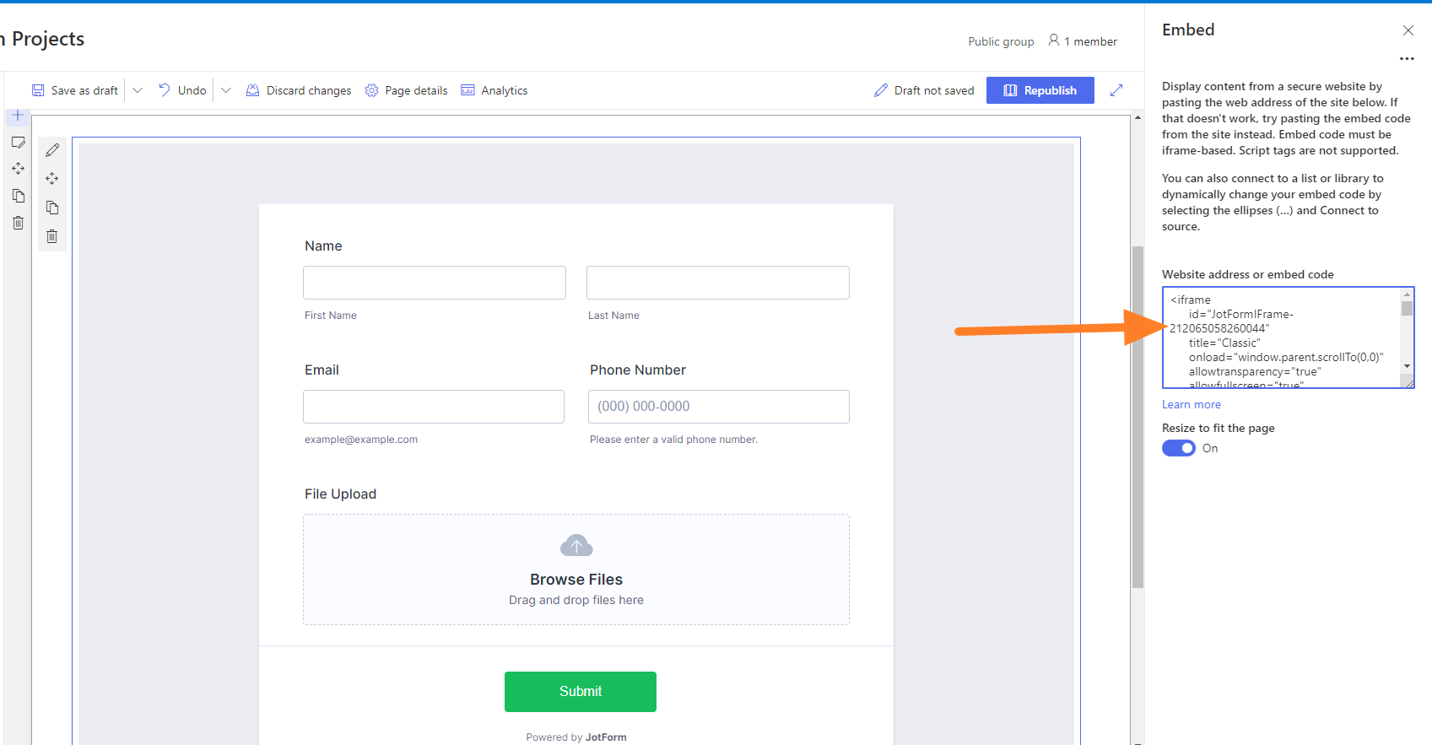This screenshot has width=1432, height=745.
Task: Open Analytics from the toolbar
Action: (x=494, y=90)
